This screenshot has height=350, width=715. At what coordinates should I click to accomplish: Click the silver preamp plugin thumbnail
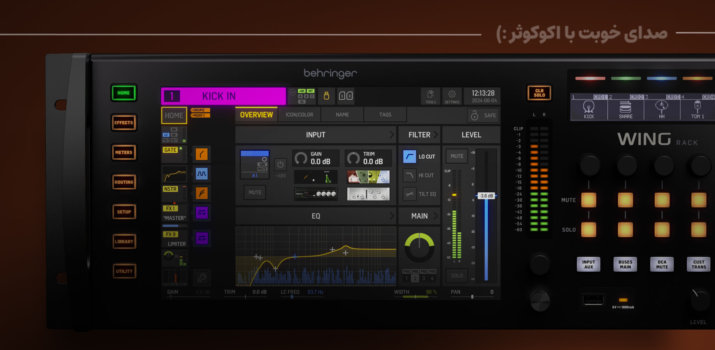(x=368, y=194)
